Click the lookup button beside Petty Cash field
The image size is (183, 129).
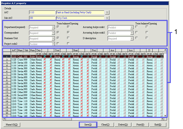click(107, 18)
